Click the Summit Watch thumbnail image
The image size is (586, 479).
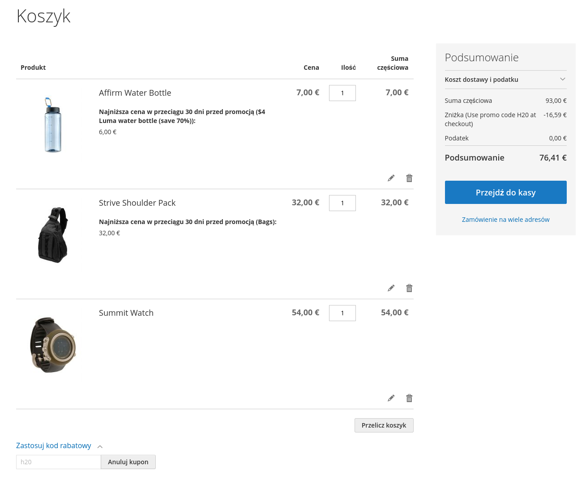coord(53,345)
